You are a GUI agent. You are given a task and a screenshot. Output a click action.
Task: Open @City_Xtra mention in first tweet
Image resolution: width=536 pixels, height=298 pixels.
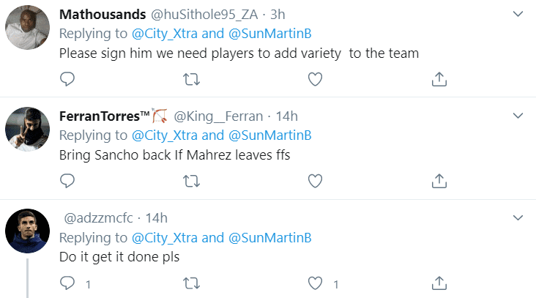[165, 34]
